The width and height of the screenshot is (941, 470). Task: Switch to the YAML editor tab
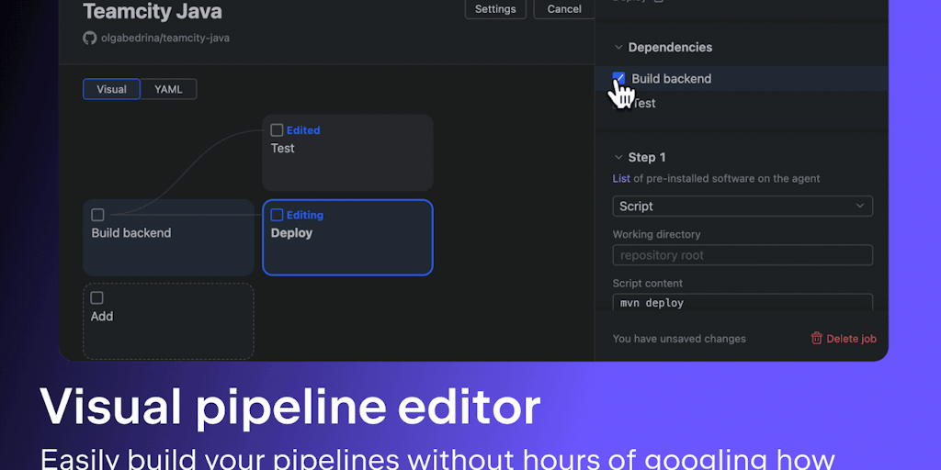[168, 89]
